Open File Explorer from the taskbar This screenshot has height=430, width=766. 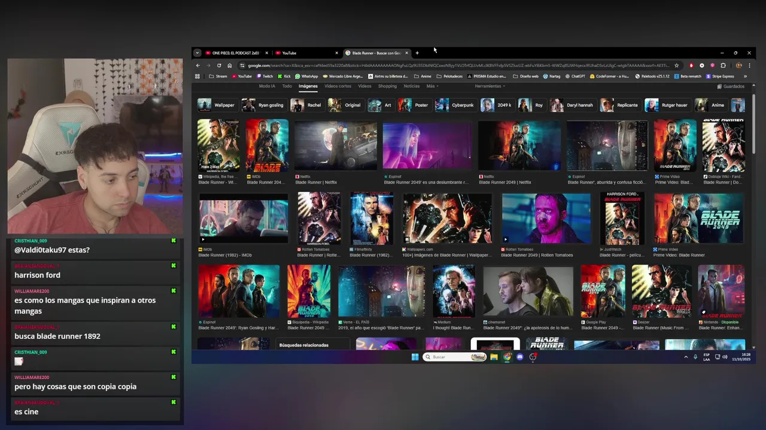tap(494, 357)
